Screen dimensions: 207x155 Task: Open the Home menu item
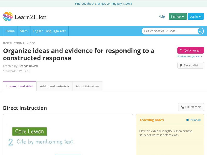coord(10,31)
